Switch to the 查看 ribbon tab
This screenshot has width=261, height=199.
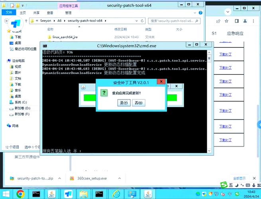50,12
